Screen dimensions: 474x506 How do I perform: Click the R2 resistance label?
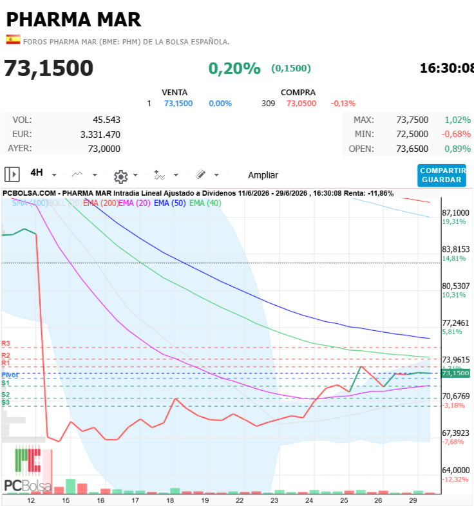(6, 355)
